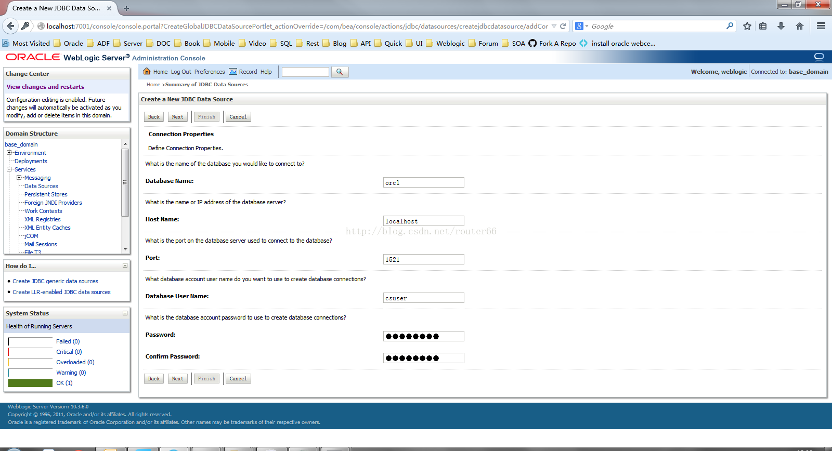Click the Failed (0) status link
The height and width of the screenshot is (451, 832).
pos(68,341)
